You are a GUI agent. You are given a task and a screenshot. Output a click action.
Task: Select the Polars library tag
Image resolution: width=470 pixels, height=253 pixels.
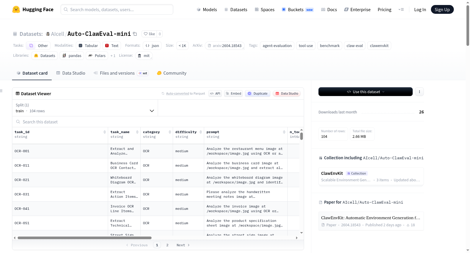click(x=97, y=56)
